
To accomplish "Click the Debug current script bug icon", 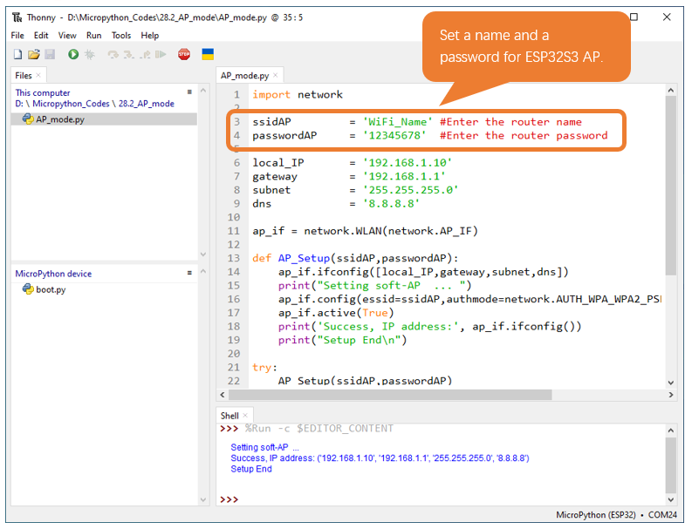I will point(90,54).
